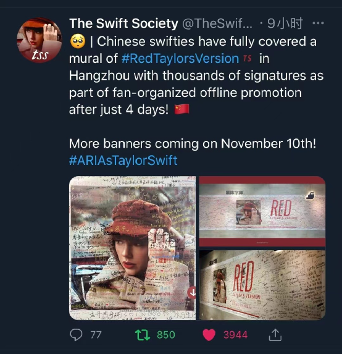The height and width of the screenshot is (354, 342).
Task: Click the pleading face emoji
Action: tap(78, 41)
